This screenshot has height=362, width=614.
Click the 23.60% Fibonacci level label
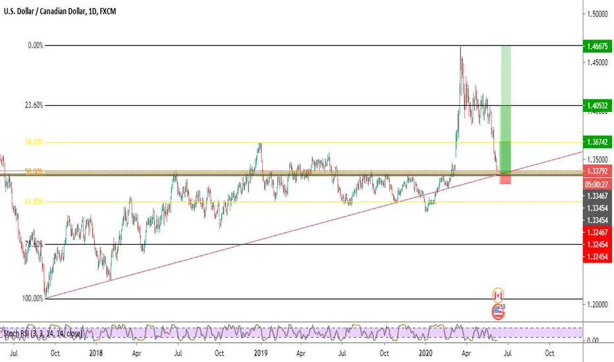[x=34, y=105]
